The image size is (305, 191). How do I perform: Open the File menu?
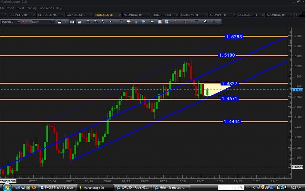(x=2, y=8)
